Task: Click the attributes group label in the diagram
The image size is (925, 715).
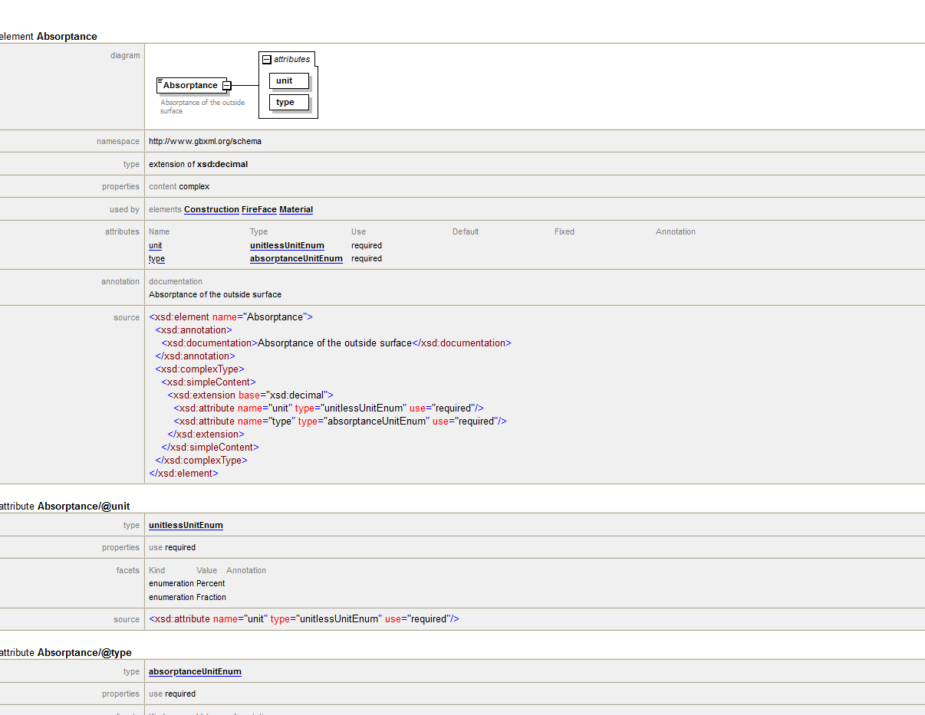Action: pyautogui.click(x=291, y=58)
